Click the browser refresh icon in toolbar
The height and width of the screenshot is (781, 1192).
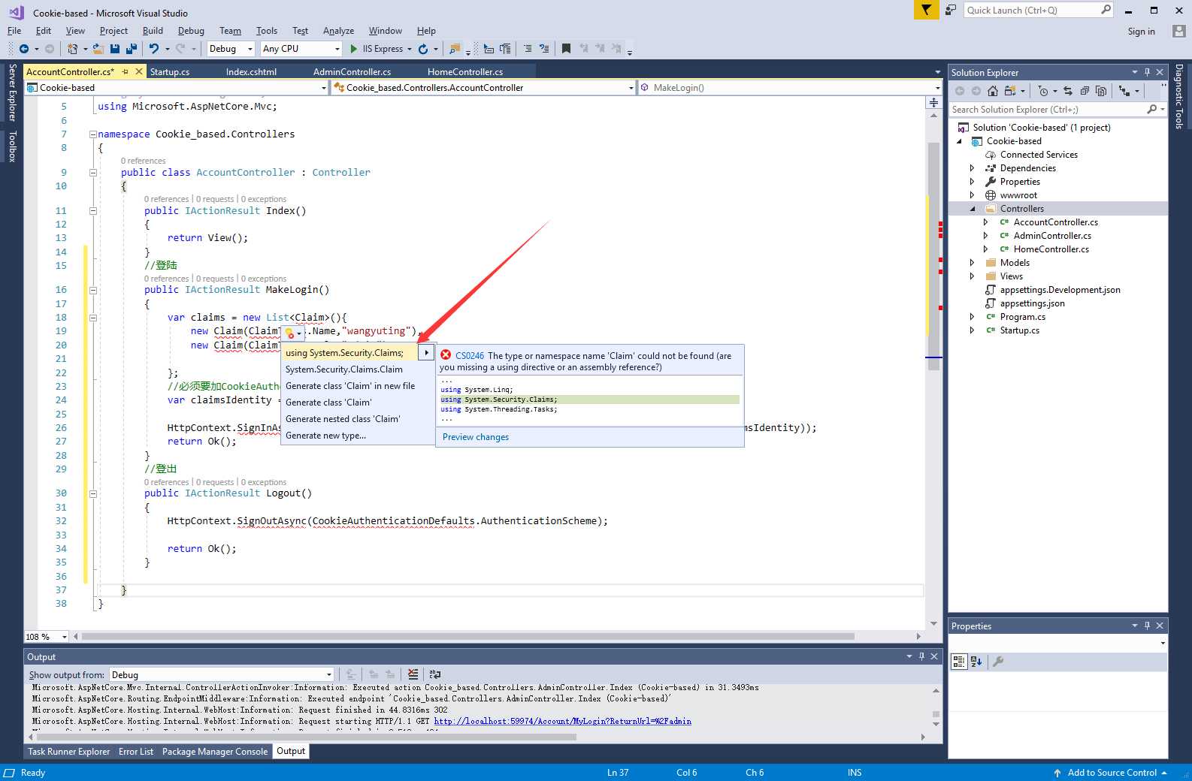[423, 49]
